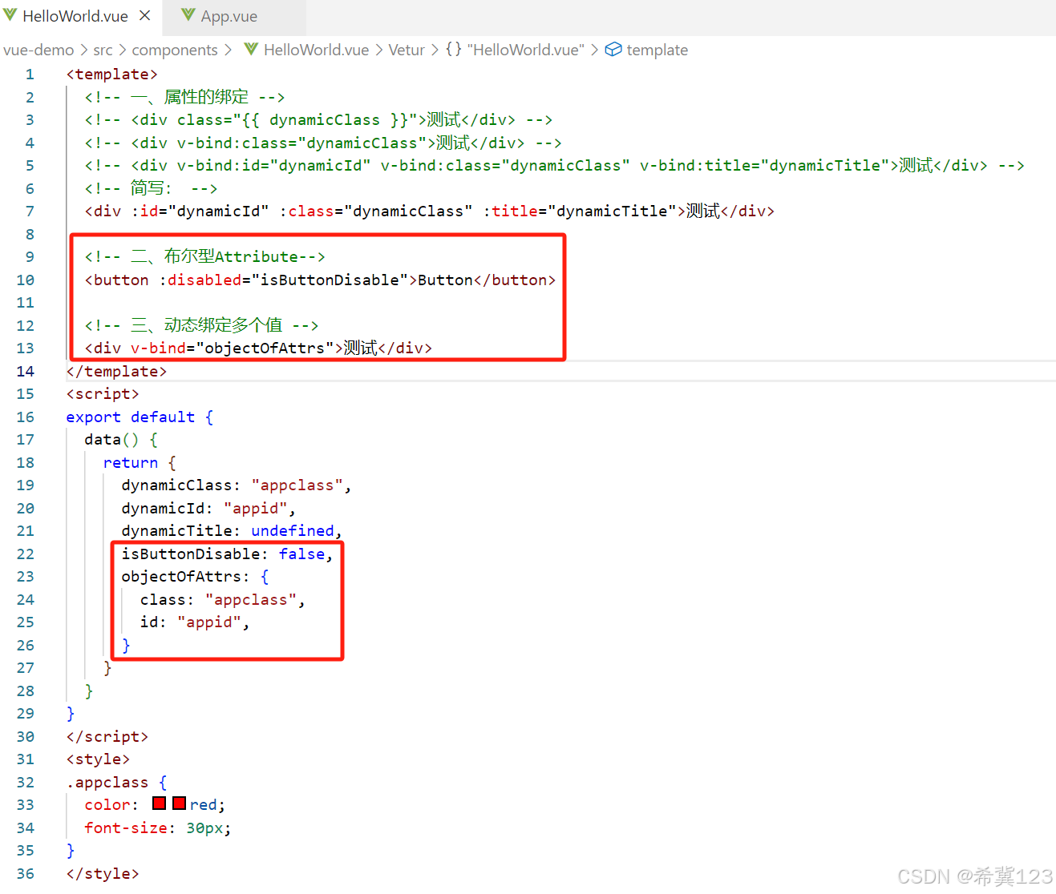The width and height of the screenshot is (1056, 894).
Task: Click the second red color swatch before red
Action: pos(179,803)
